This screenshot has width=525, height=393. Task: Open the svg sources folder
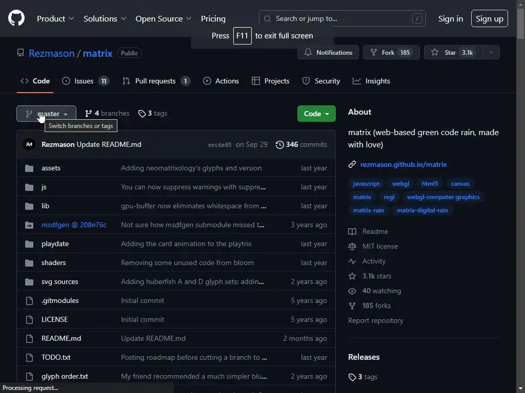[59, 282]
